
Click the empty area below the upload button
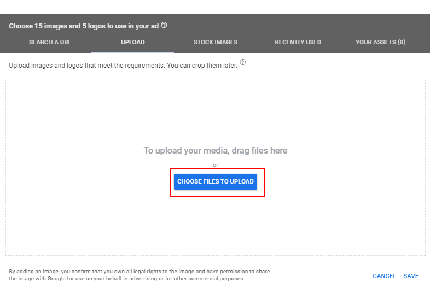click(216, 226)
